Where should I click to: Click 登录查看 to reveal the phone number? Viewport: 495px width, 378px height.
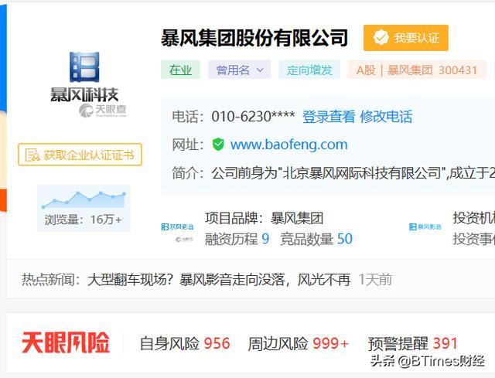[x=329, y=117]
